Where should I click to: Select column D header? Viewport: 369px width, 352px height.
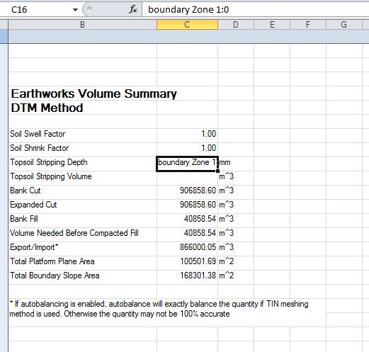tap(236, 25)
